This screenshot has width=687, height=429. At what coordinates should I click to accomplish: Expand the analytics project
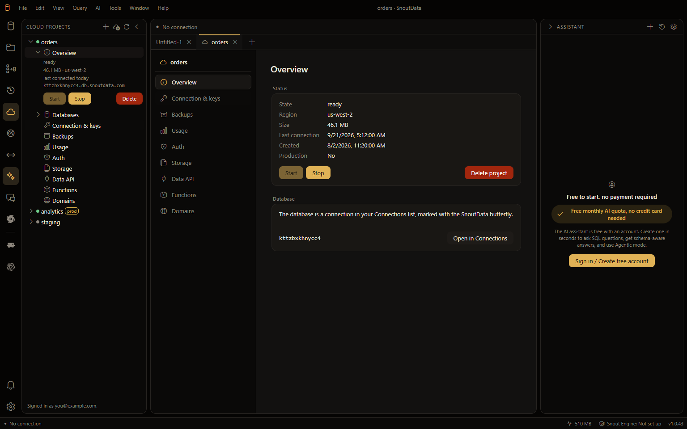click(31, 211)
